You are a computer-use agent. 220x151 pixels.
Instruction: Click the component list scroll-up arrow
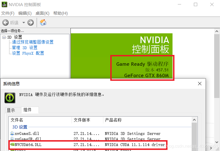click(x=194, y=120)
